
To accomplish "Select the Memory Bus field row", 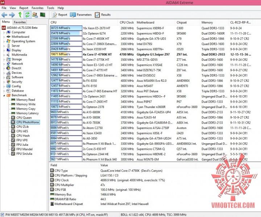I will pyautogui.click(x=83, y=194).
